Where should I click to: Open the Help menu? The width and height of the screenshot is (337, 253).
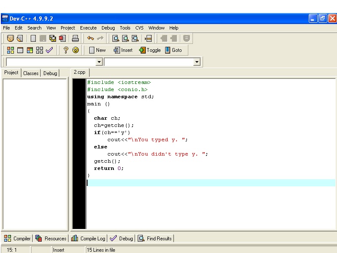[x=174, y=28]
